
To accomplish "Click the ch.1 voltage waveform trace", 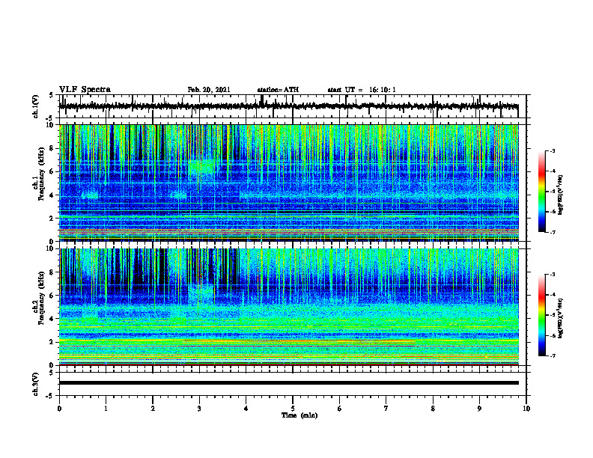I will coord(288,106).
